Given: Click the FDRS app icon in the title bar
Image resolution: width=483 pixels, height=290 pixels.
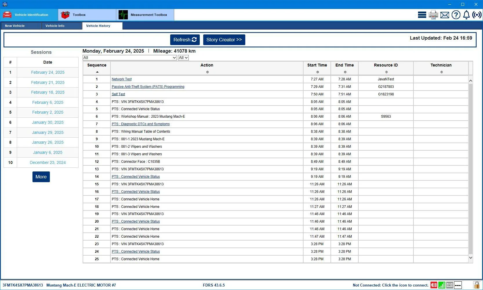Looking at the screenshot, I should click(x=4, y=4).
